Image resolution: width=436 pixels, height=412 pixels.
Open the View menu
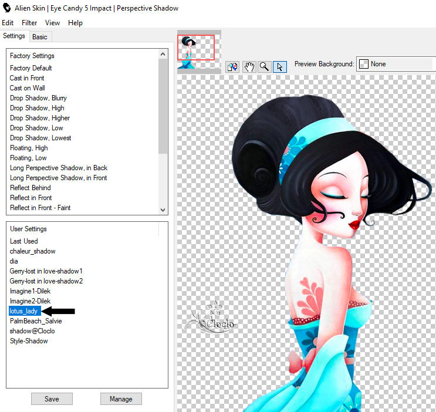click(52, 23)
